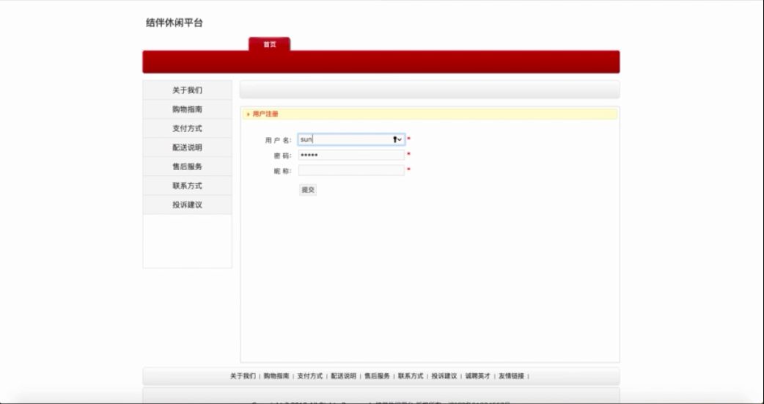Select 购物指南 in the left sidebar
The image size is (764, 404).
click(187, 109)
